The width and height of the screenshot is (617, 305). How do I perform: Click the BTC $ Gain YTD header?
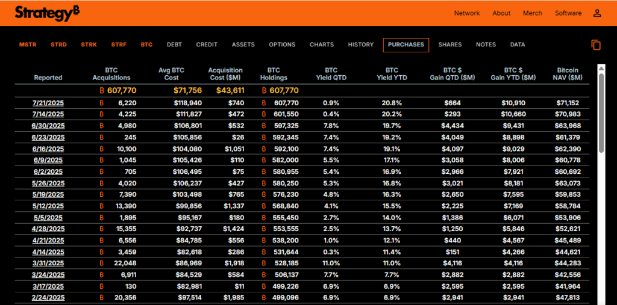coord(513,74)
